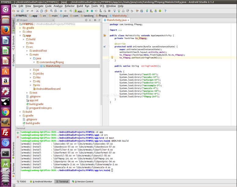Open Find with the magnifier icon
Screen dimensions: 237x187
51,11
